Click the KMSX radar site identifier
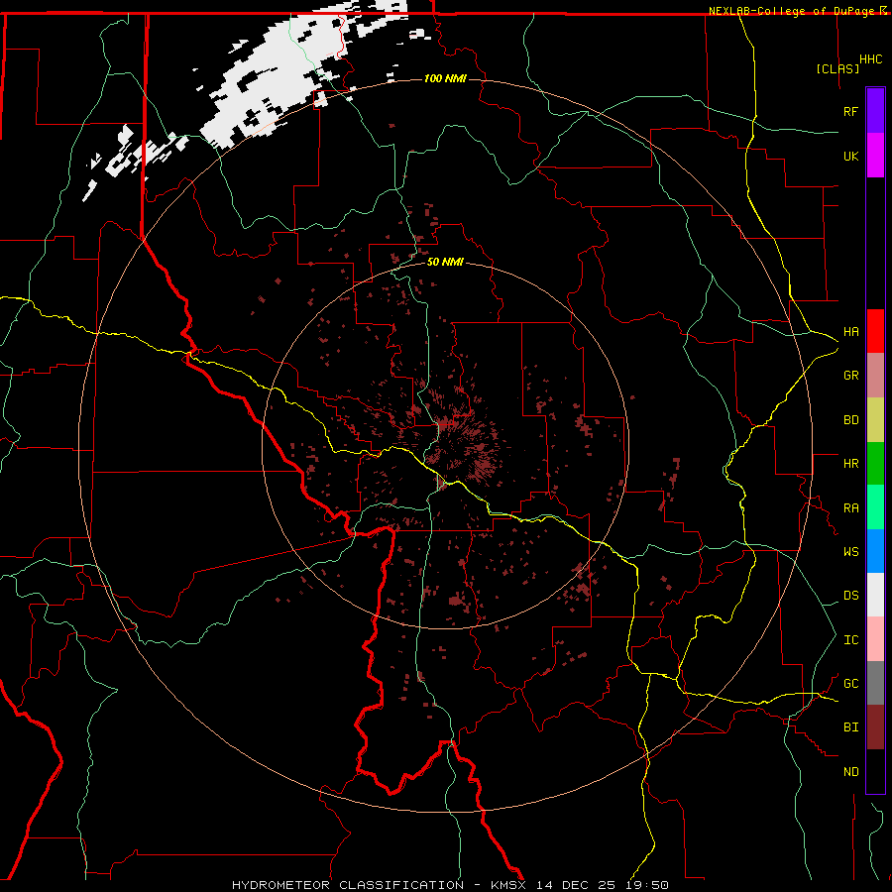This screenshot has height=892, width=892. 508,885
